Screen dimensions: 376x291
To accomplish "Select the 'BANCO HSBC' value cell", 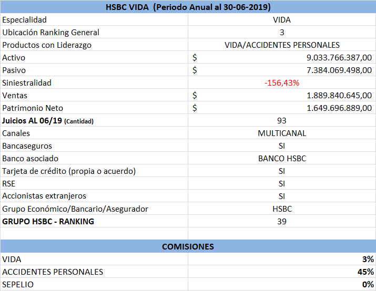I will tap(282, 159).
